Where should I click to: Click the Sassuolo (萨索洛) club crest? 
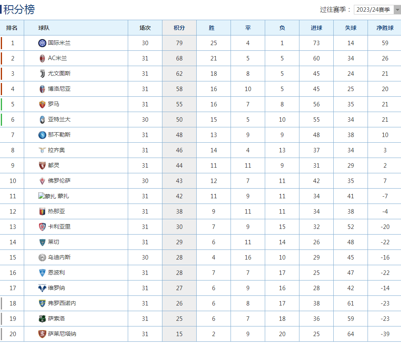tap(42, 319)
